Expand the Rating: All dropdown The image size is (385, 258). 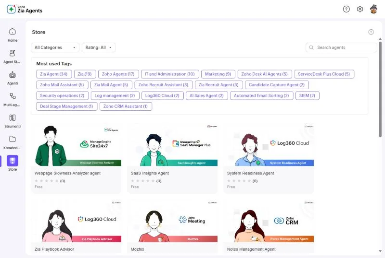(x=99, y=47)
